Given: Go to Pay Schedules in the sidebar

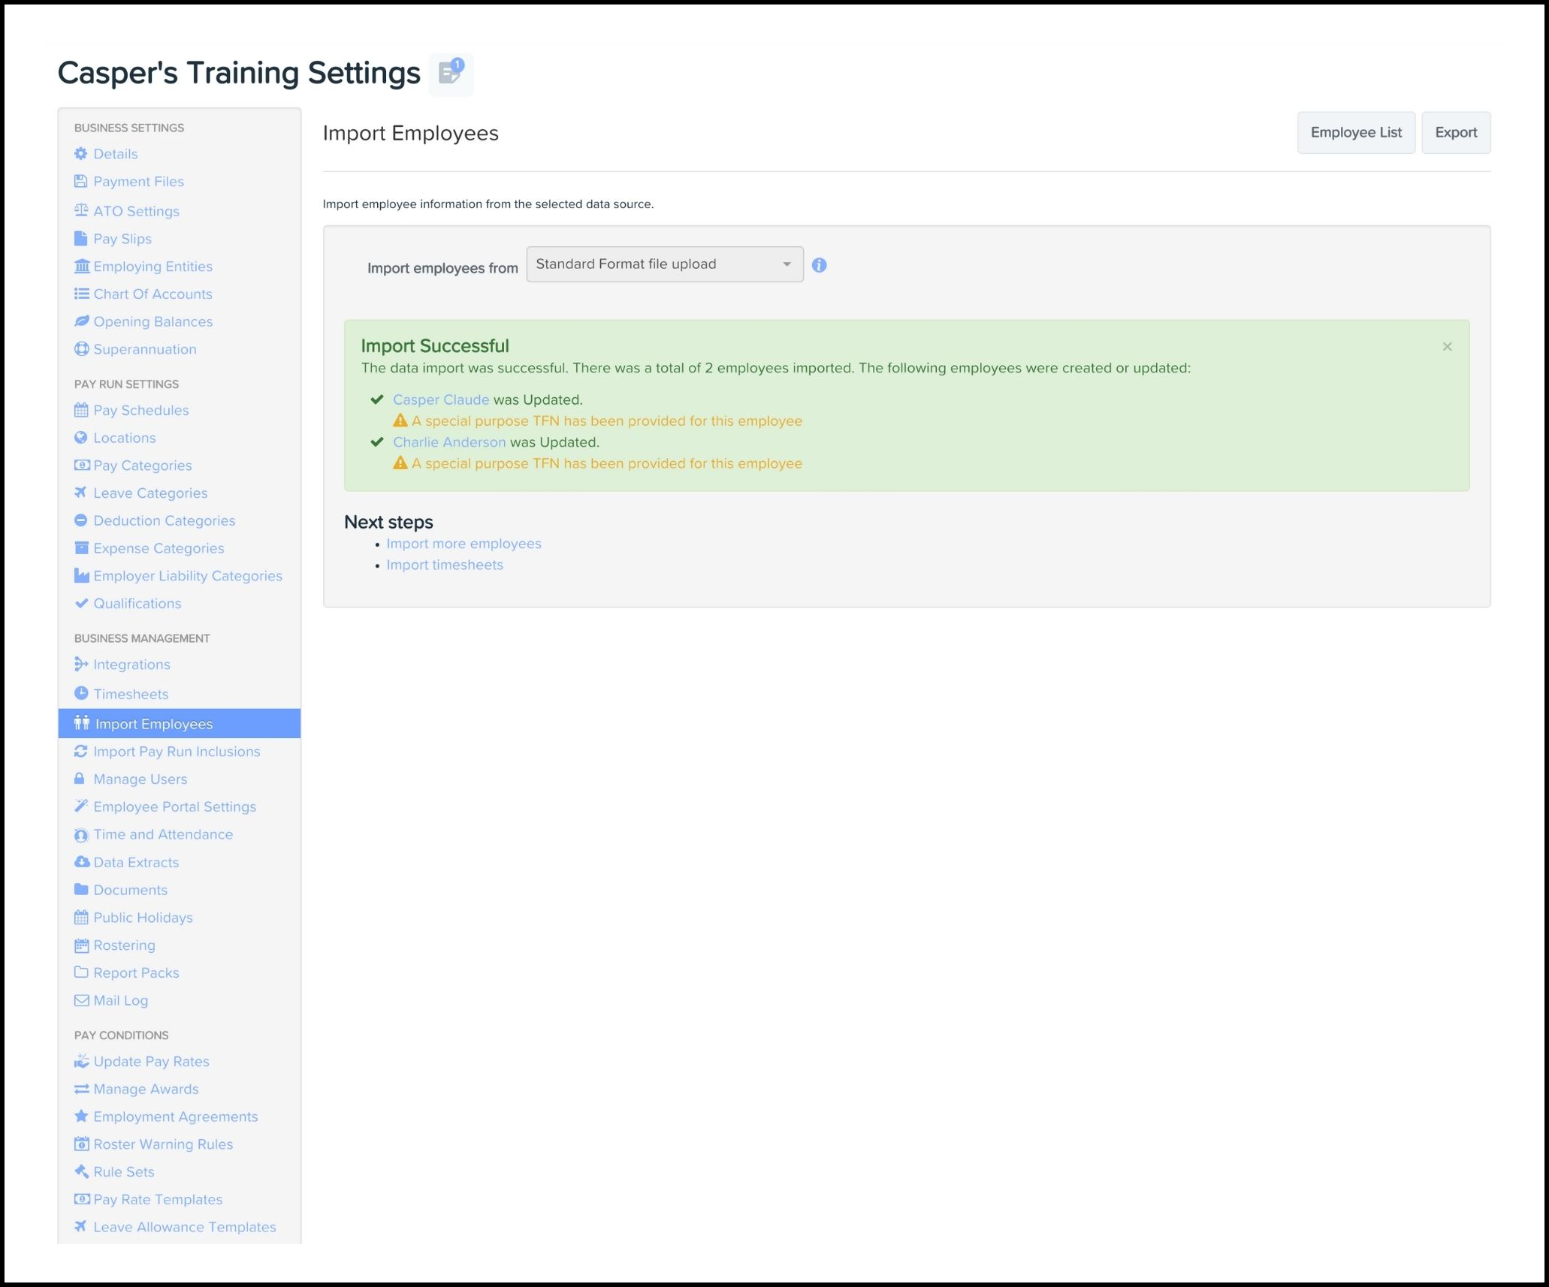Looking at the screenshot, I should [x=140, y=410].
